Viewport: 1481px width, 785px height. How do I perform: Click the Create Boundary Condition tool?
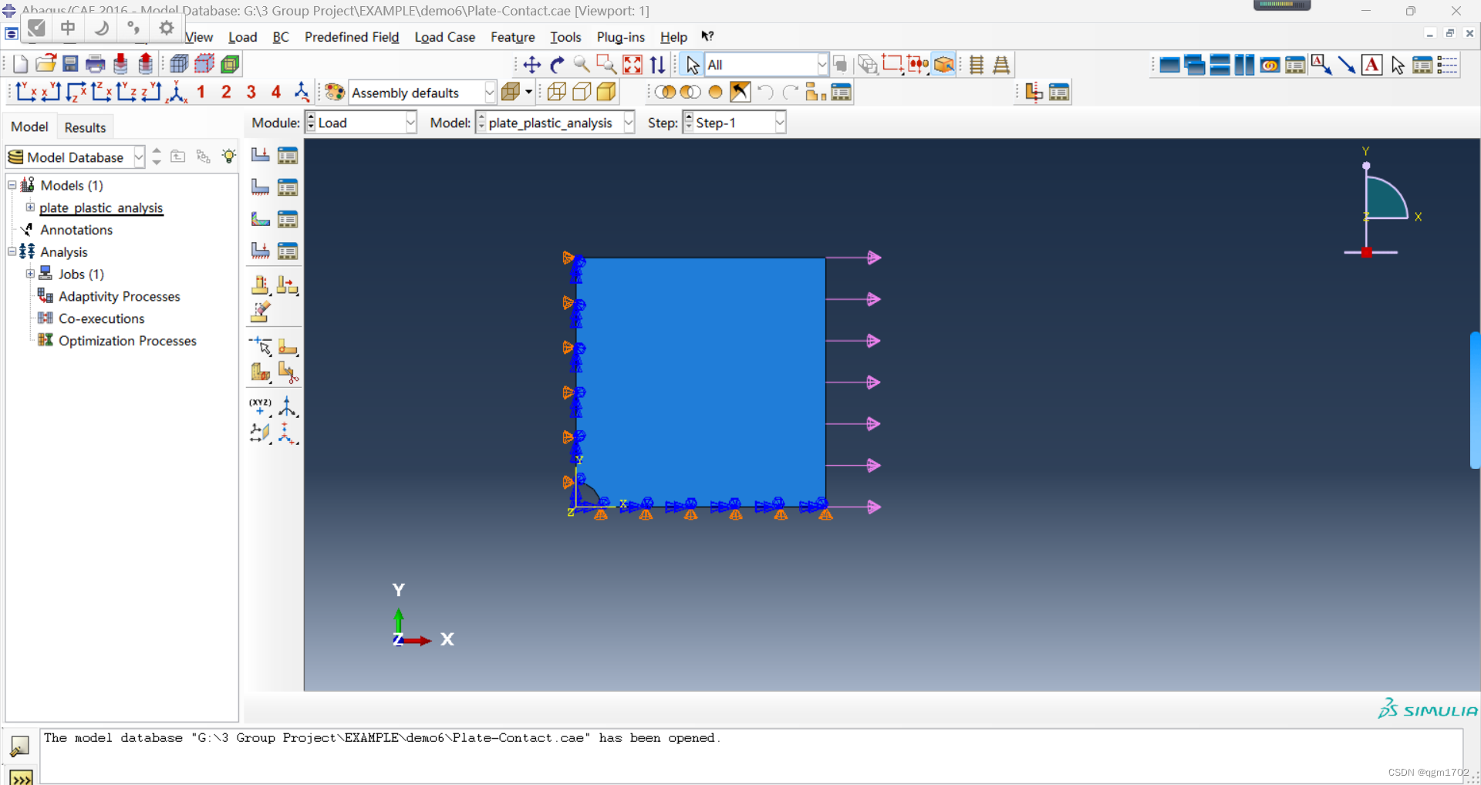(x=261, y=187)
